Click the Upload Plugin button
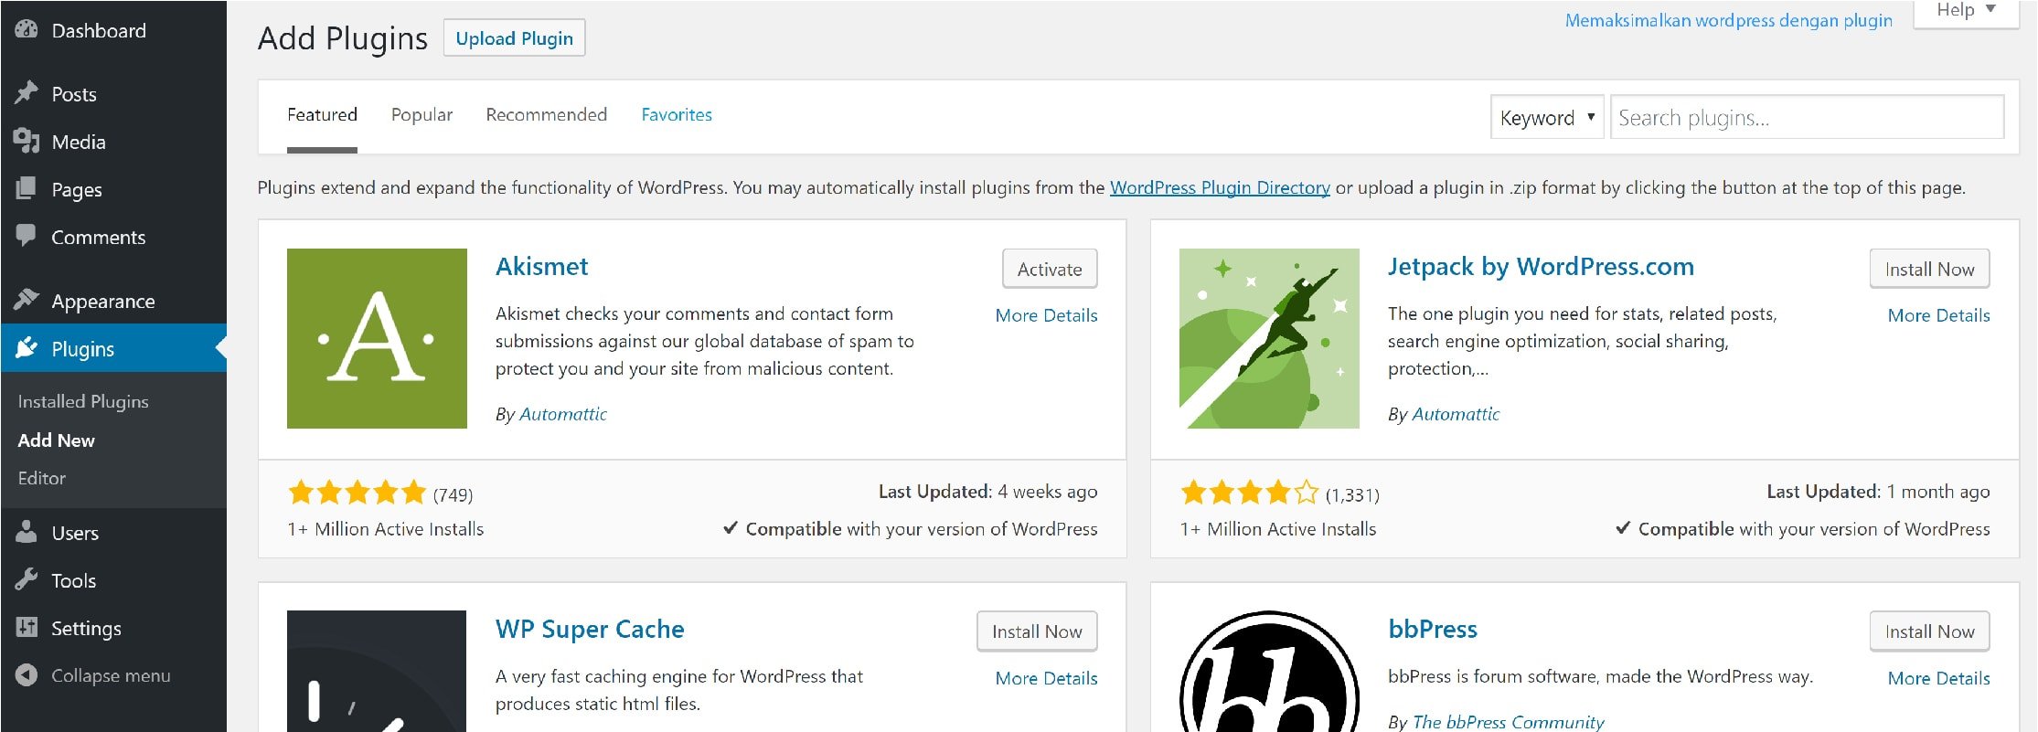 514,38
